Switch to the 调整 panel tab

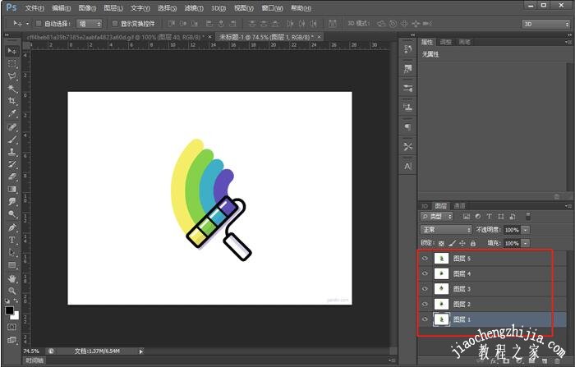click(446, 41)
